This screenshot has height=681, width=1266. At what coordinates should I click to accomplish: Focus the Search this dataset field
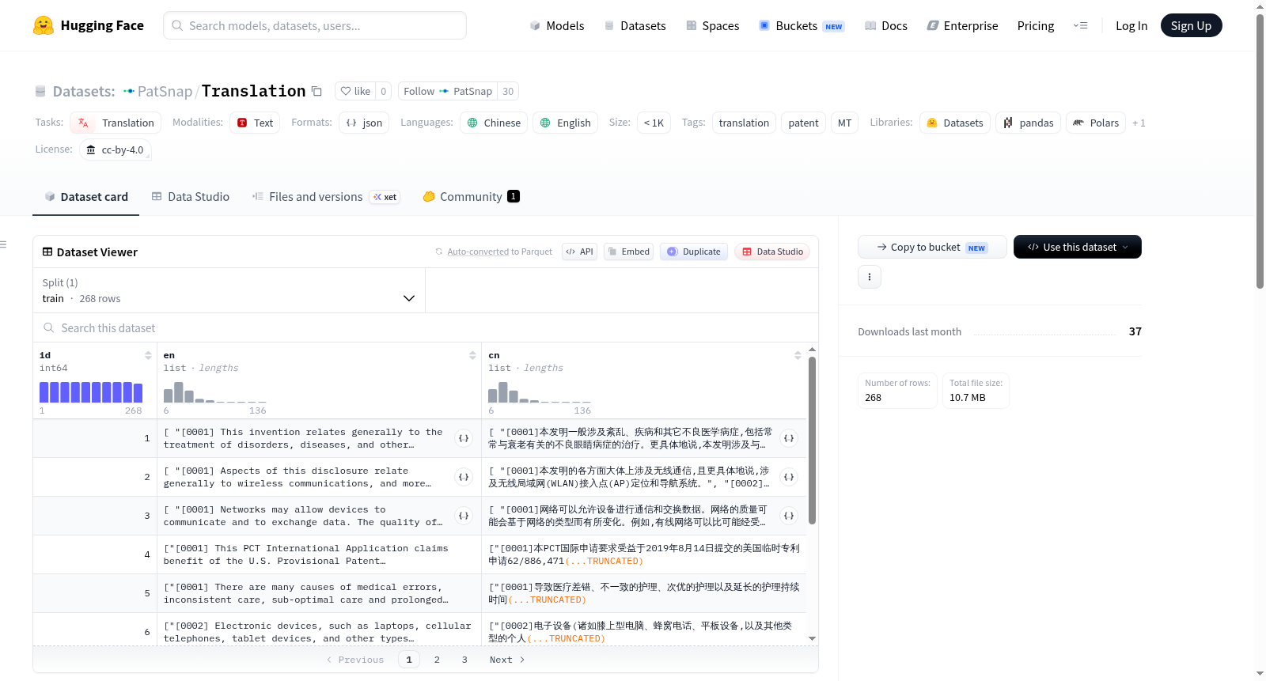point(426,327)
